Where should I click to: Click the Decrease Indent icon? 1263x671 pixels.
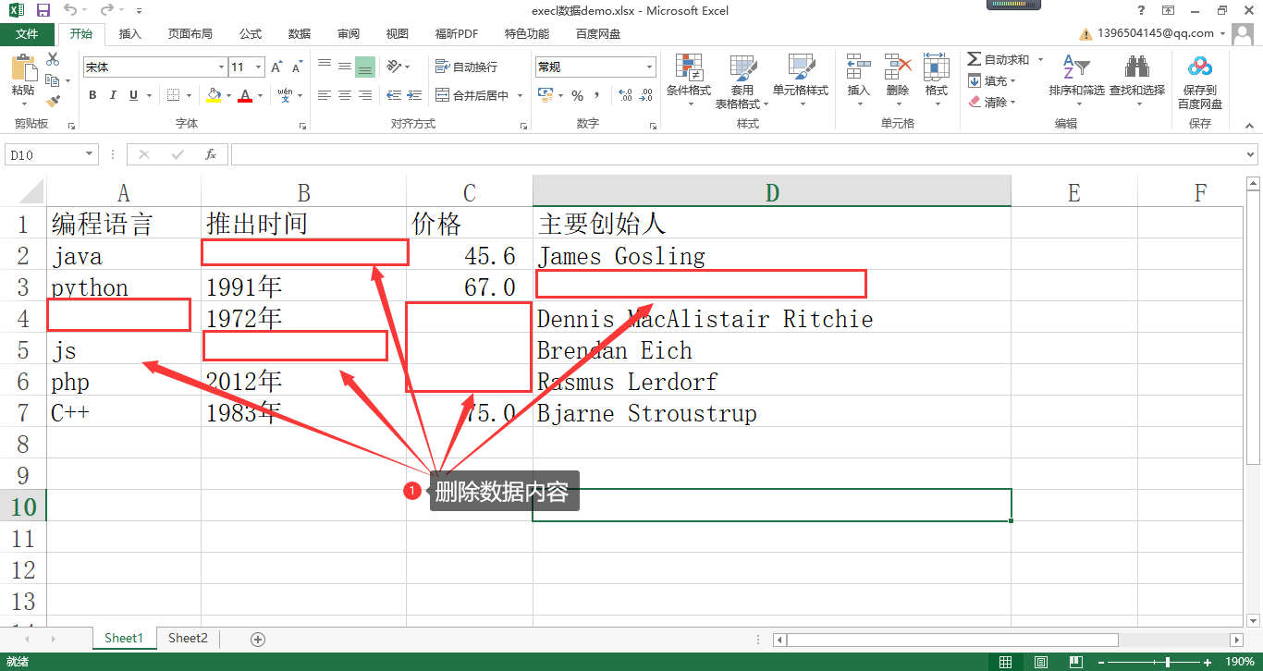pyautogui.click(x=394, y=95)
